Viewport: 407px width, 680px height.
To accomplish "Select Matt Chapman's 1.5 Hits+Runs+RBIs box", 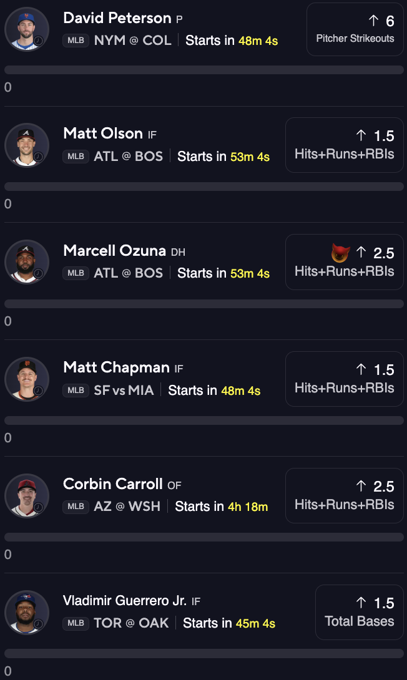I will point(344,379).
